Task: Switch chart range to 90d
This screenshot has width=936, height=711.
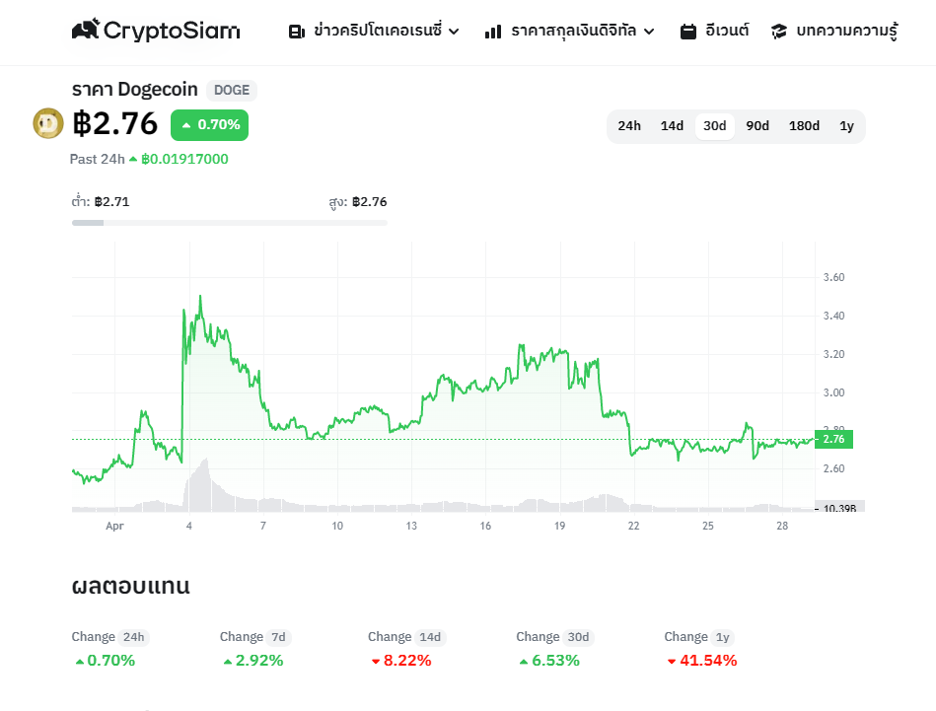Action: (x=757, y=126)
